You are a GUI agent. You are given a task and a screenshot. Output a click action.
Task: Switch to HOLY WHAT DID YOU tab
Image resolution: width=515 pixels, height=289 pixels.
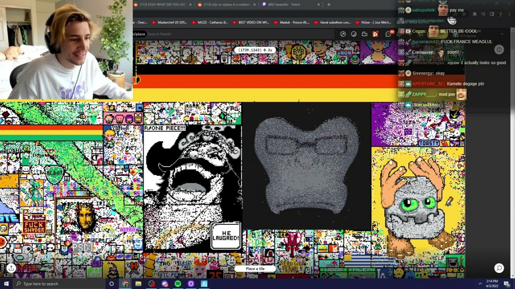(163, 5)
